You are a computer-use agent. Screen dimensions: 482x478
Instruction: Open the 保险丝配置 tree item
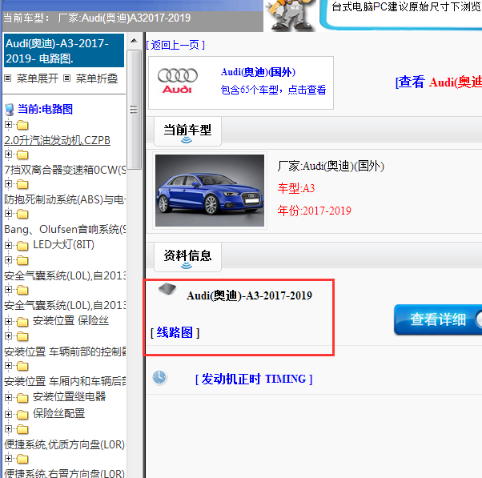click(x=58, y=413)
